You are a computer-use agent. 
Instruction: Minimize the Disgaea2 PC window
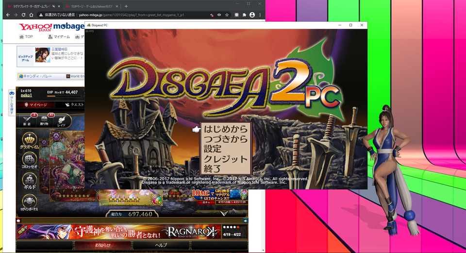click(340, 25)
